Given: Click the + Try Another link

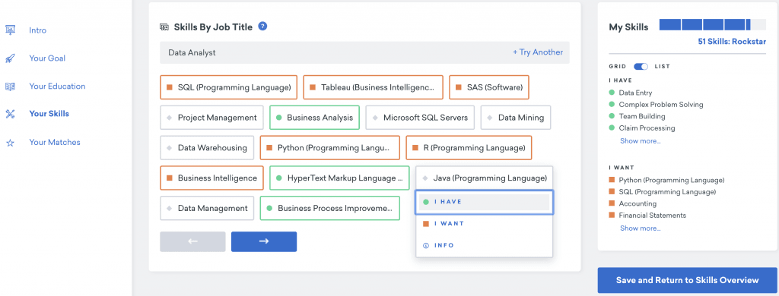Looking at the screenshot, I should click(538, 52).
